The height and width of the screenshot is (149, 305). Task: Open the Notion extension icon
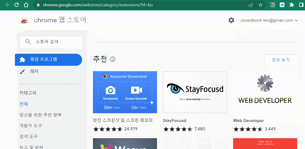[x=273, y=5]
